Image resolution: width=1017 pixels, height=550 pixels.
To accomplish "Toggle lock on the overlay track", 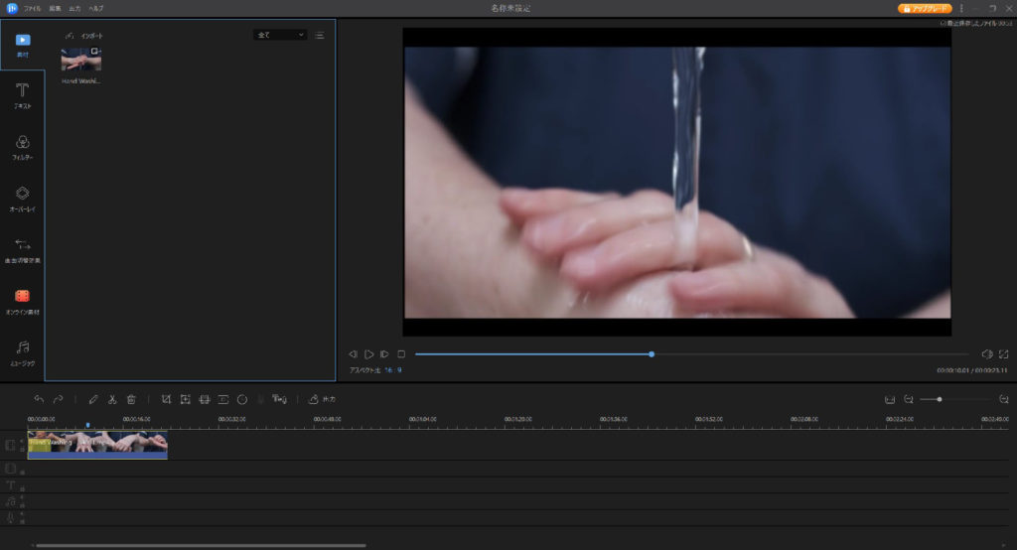I will click(22, 473).
